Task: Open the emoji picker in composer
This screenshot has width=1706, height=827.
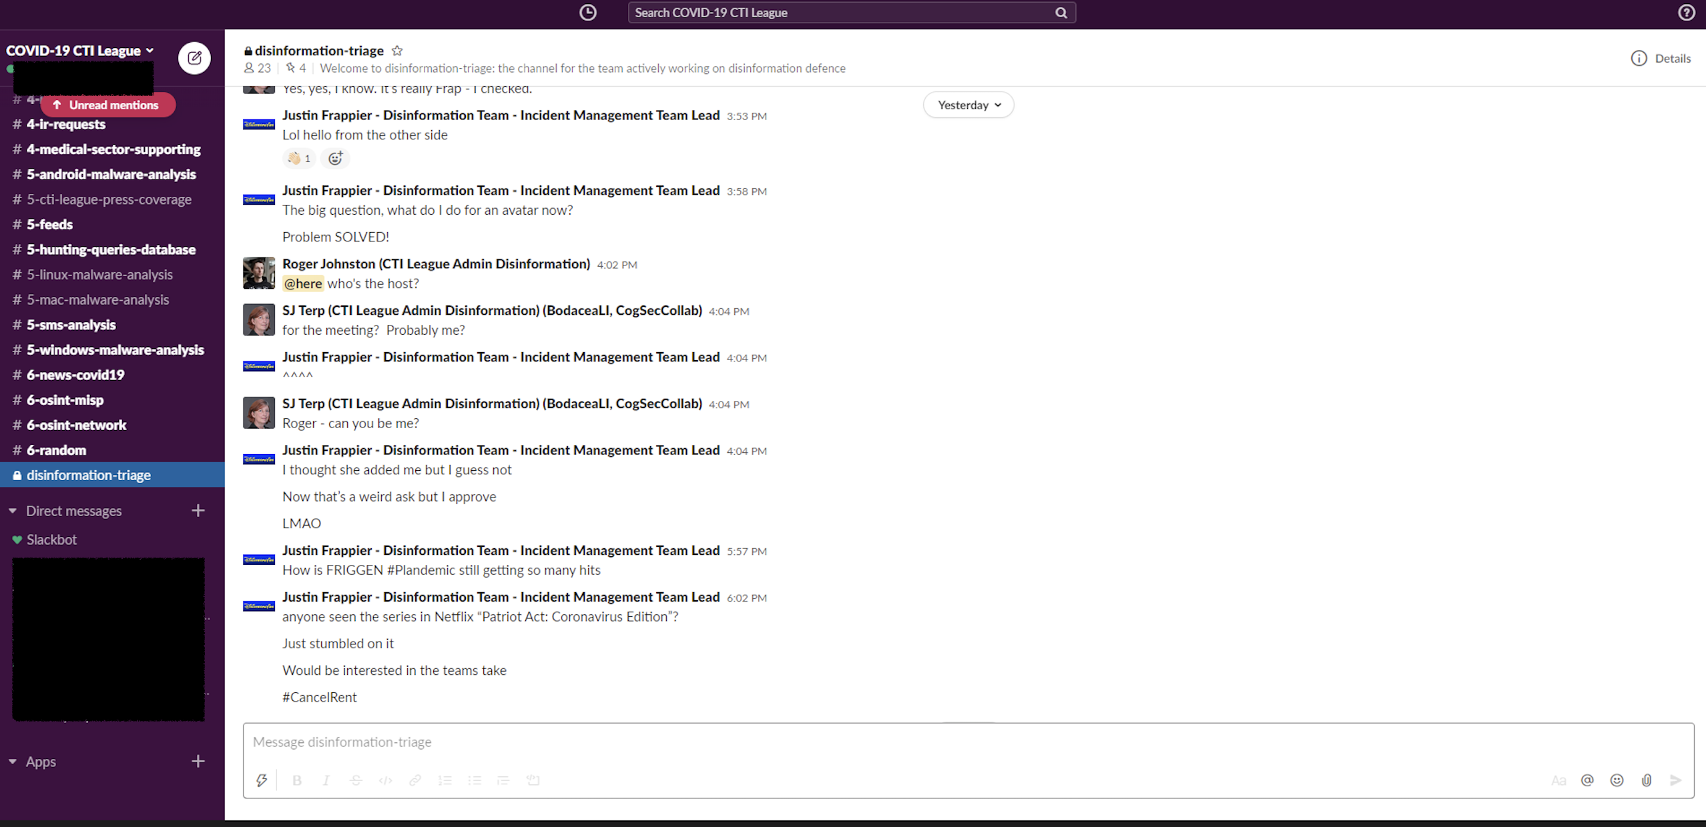Action: (x=1617, y=780)
